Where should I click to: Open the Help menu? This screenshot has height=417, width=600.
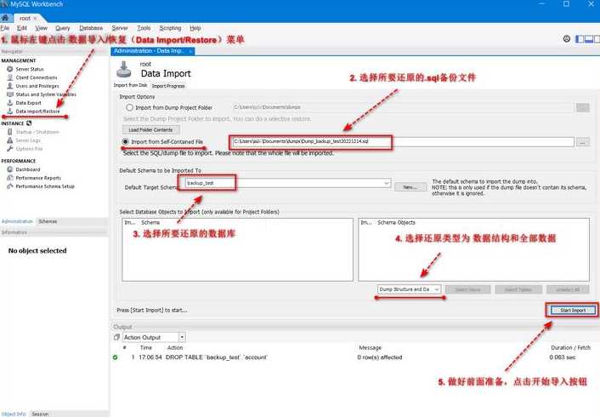(195, 28)
